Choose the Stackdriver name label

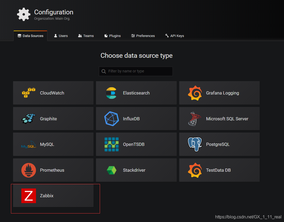pyautogui.click(x=134, y=170)
